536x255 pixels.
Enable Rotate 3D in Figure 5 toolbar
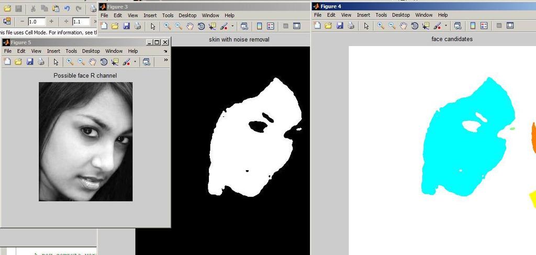(x=104, y=62)
